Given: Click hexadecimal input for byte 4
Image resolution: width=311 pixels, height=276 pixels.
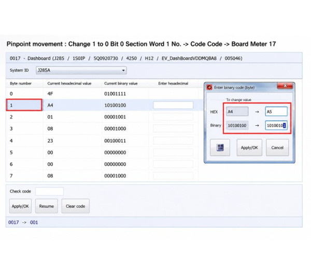Looking at the screenshot, I should tap(173, 140).
